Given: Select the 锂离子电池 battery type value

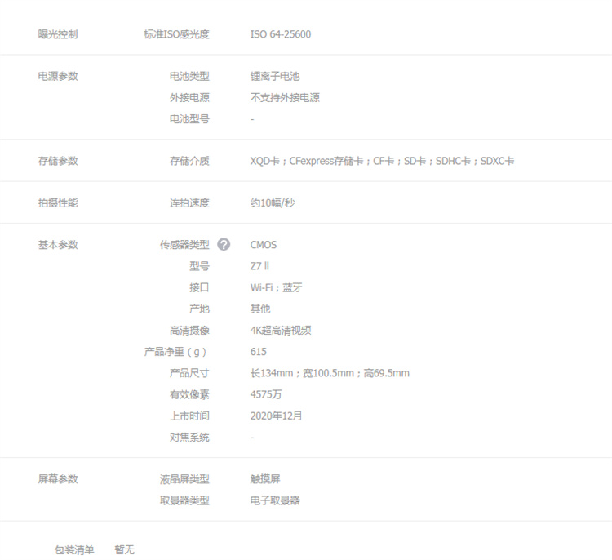Looking at the screenshot, I should [x=275, y=76].
